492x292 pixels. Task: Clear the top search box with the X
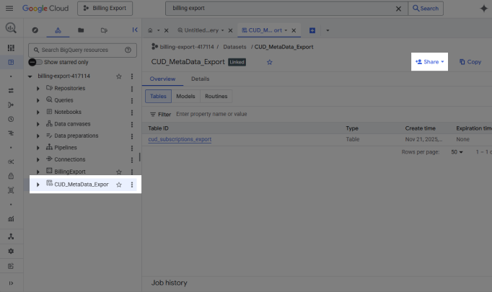[398, 9]
